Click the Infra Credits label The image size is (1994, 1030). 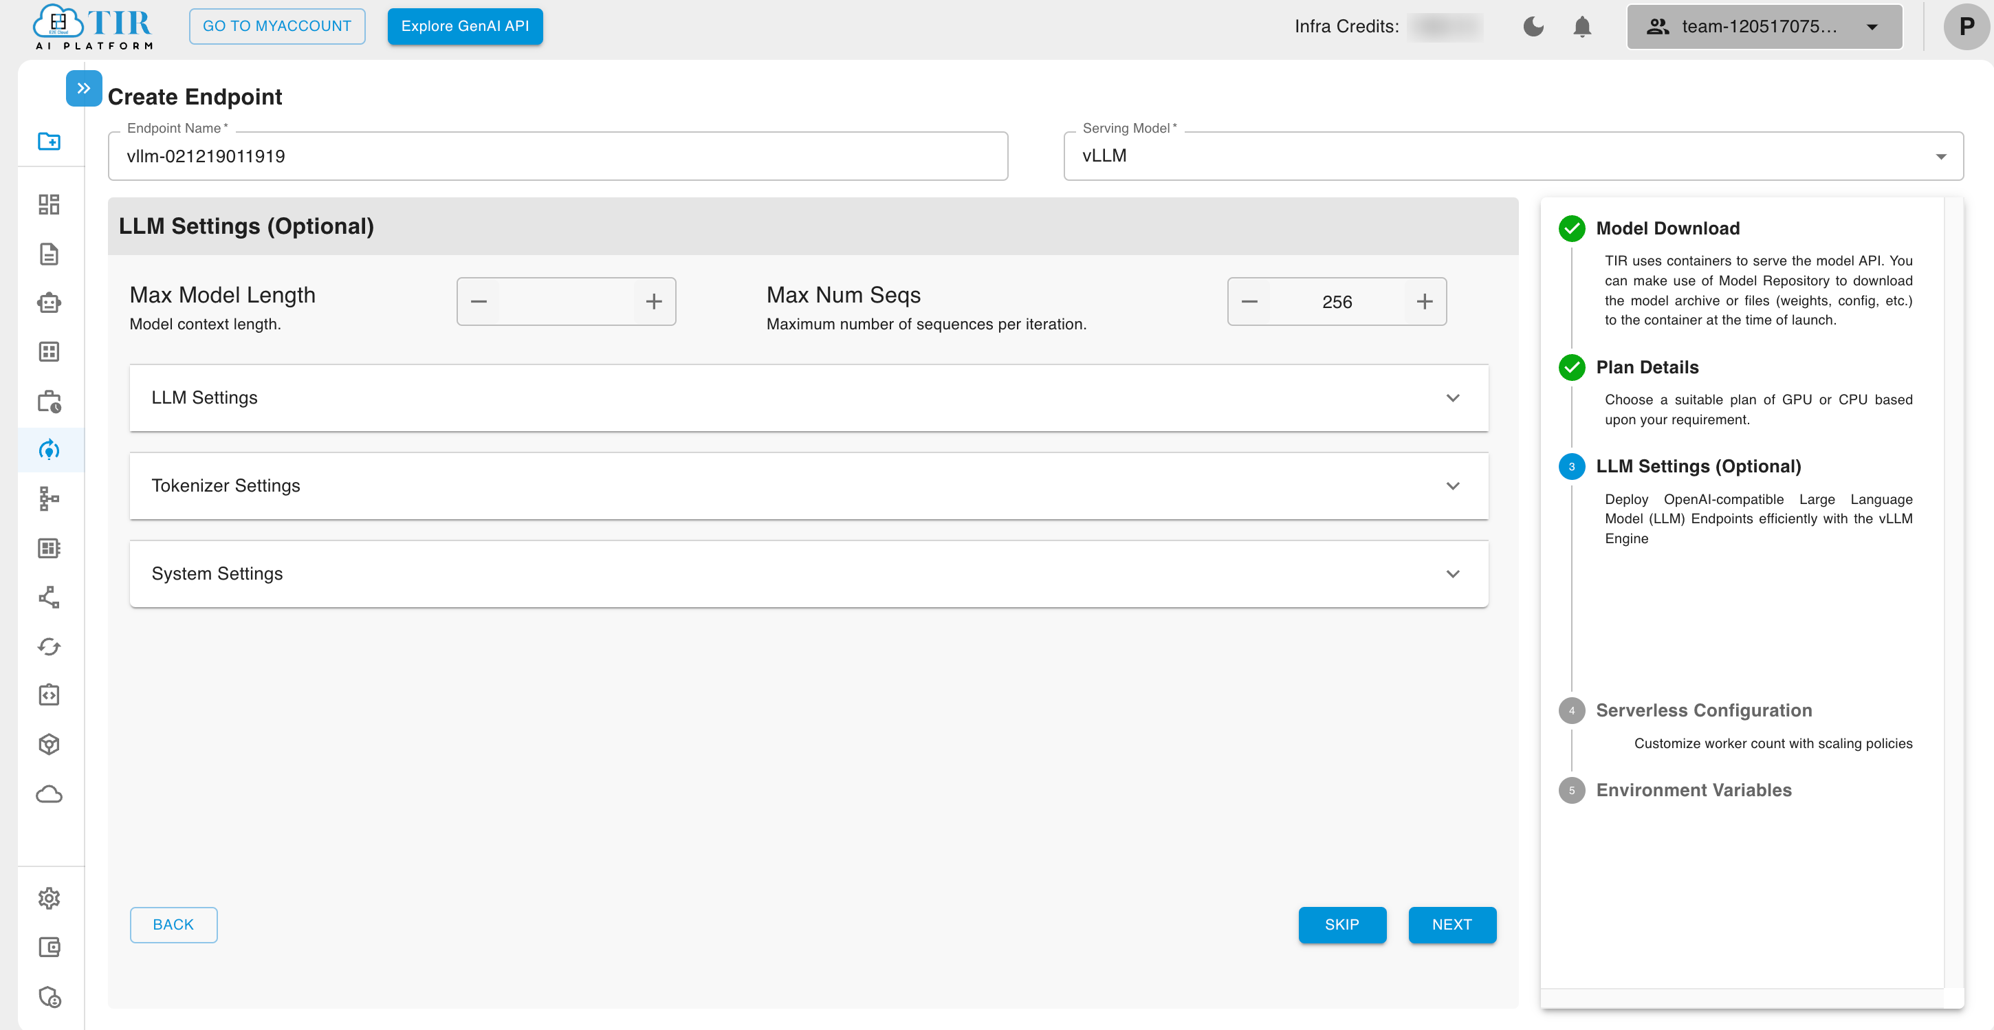1347,26
